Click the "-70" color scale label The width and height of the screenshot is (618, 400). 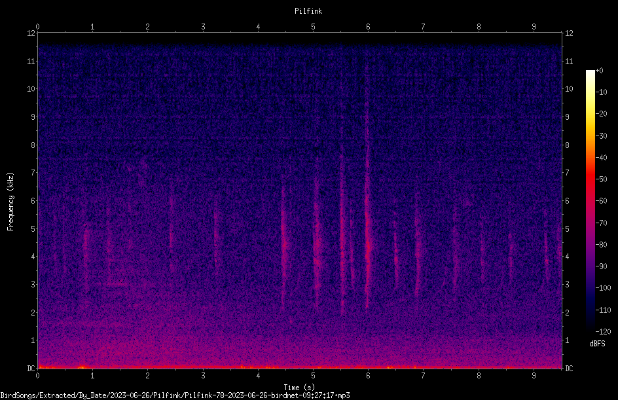click(x=601, y=223)
